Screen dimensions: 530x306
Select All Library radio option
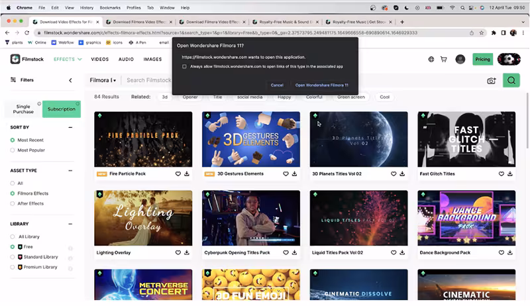13,236
